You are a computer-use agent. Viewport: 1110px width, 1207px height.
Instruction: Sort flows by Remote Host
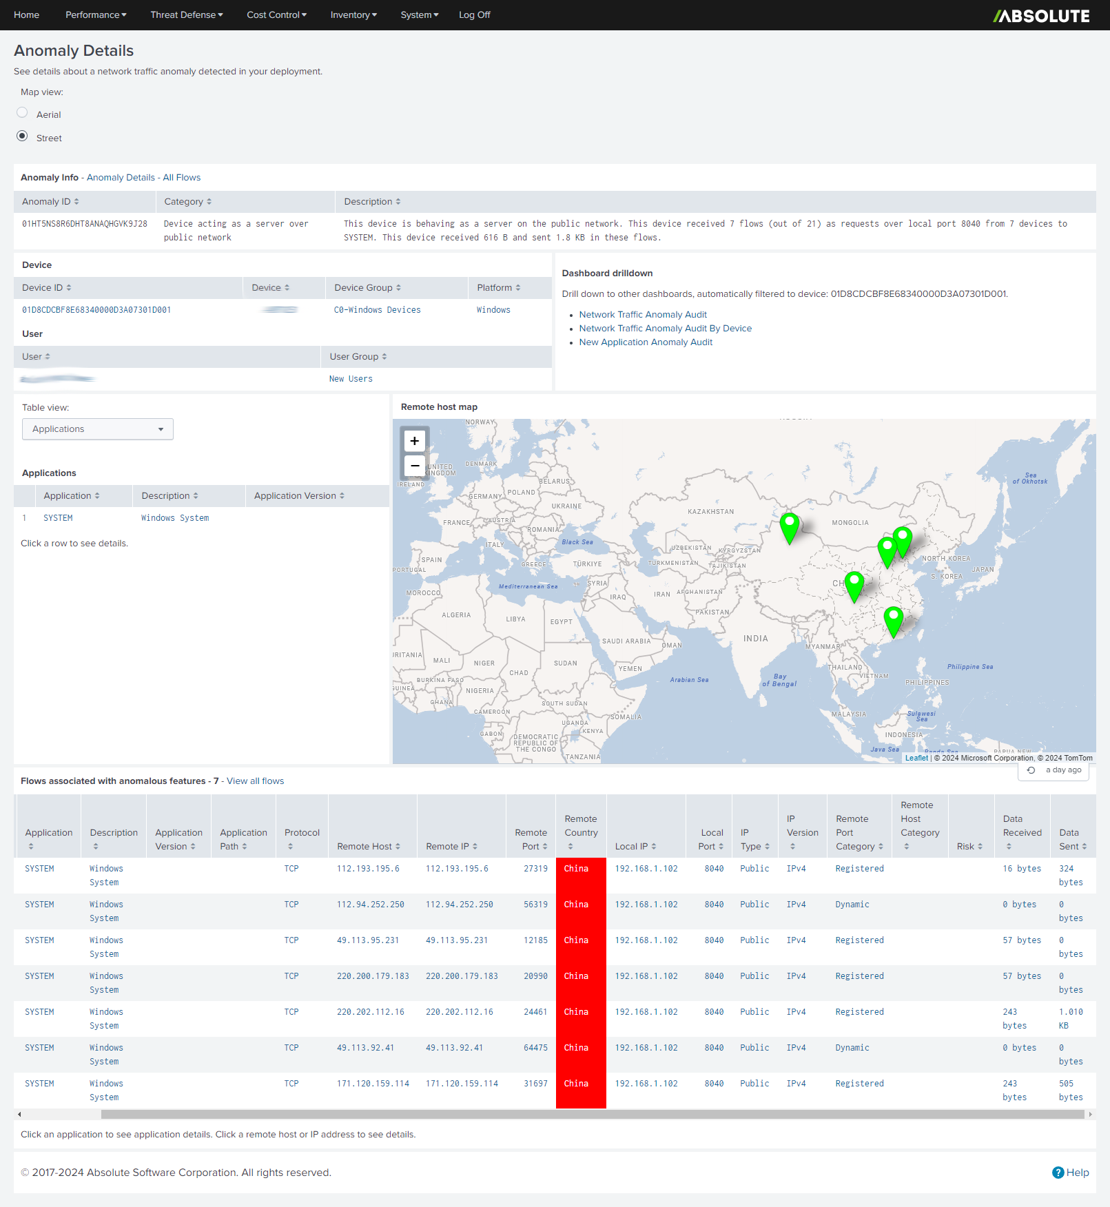tap(369, 847)
